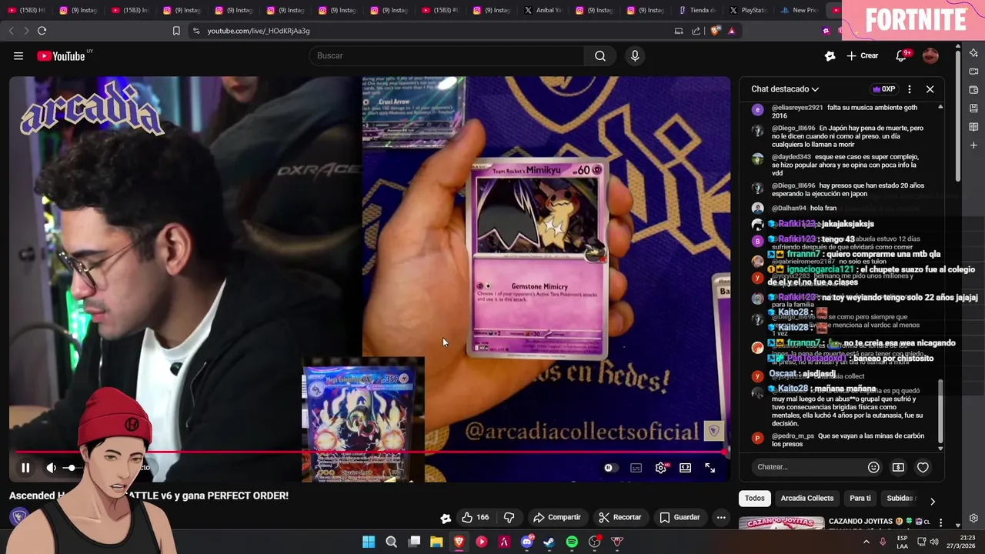
Task: Adjust the player volume slider
Action: tap(71, 467)
